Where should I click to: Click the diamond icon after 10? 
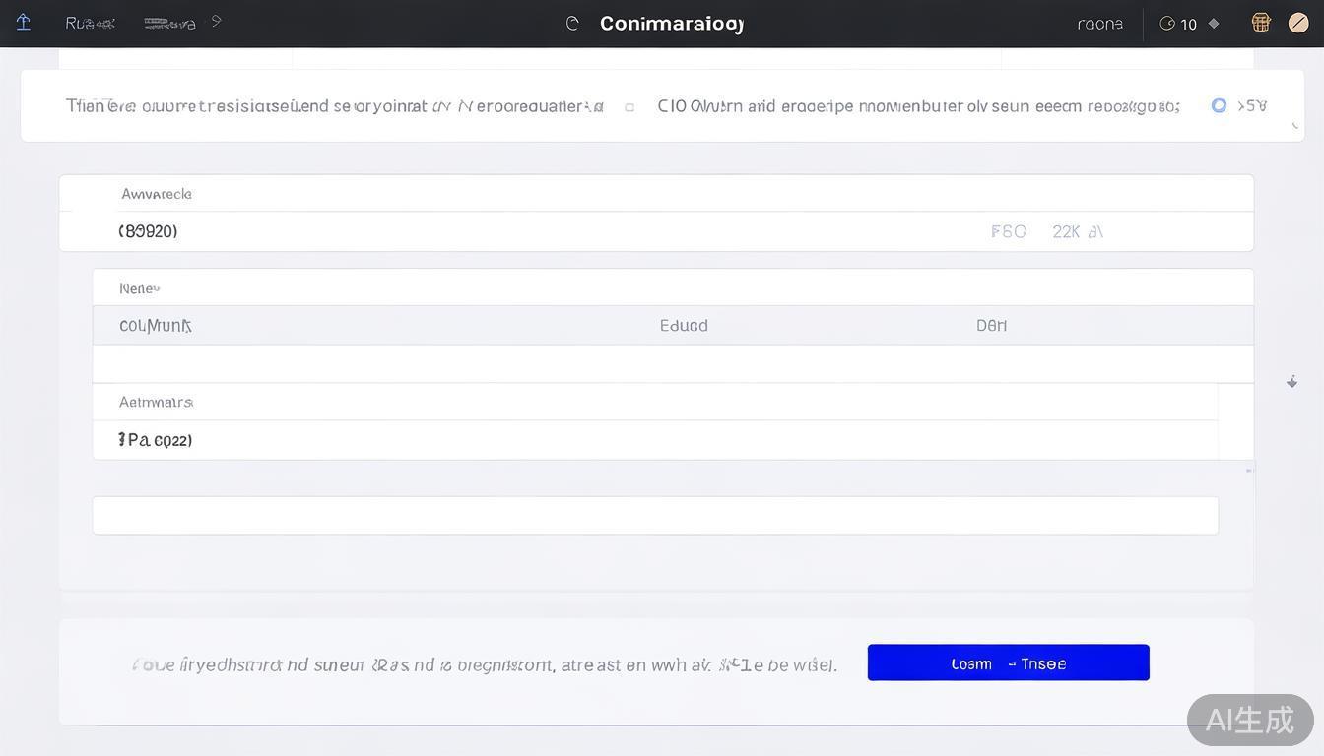click(x=1214, y=24)
